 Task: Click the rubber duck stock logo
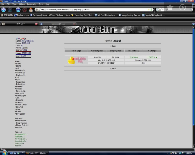76,60
